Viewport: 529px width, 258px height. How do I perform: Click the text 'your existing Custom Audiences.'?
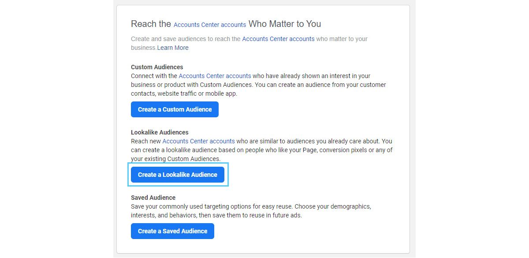coord(175,159)
